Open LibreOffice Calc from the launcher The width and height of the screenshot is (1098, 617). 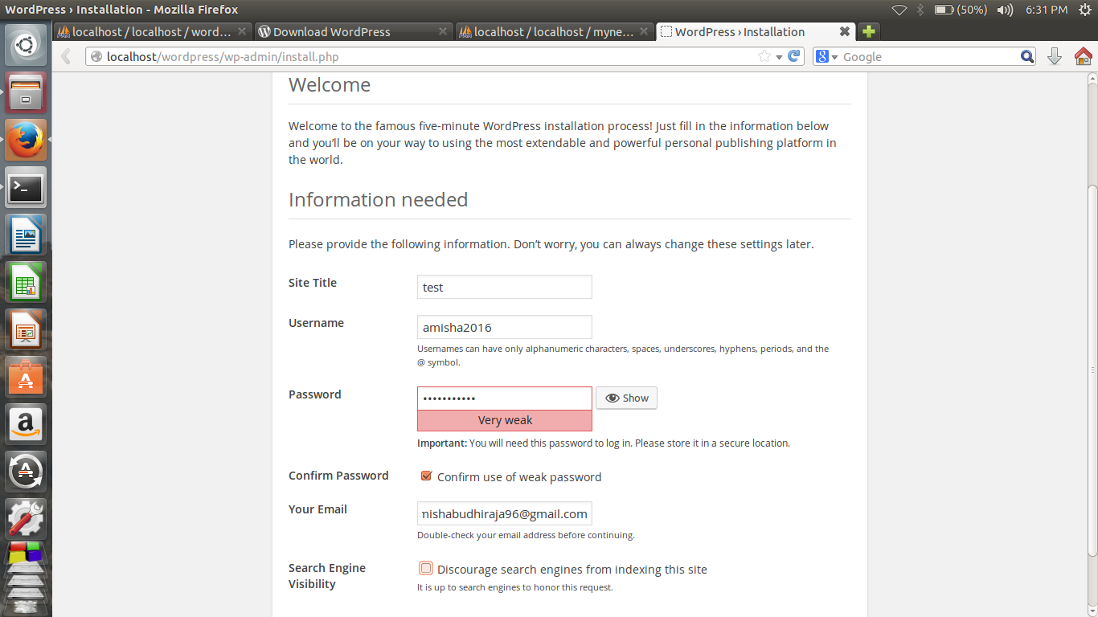(27, 283)
